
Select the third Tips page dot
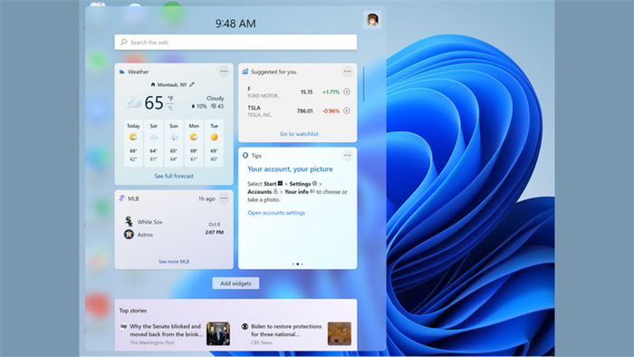tap(302, 264)
